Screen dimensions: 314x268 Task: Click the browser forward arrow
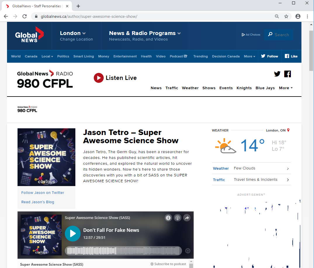[x=15, y=16]
